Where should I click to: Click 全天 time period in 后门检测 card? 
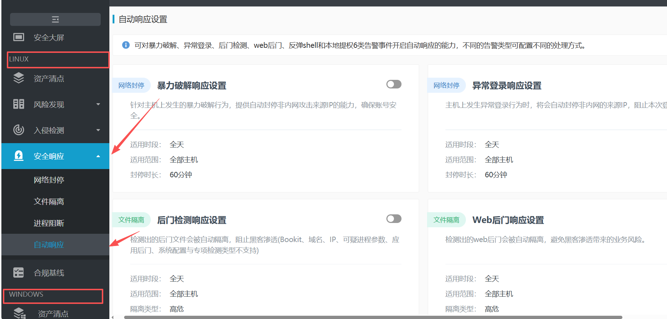[177, 279]
